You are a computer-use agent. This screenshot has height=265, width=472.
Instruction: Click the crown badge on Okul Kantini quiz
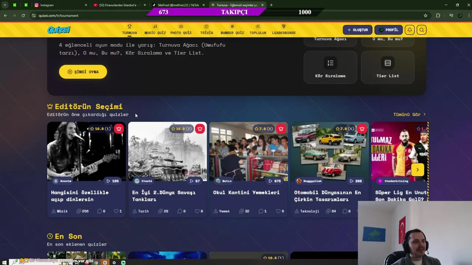(x=281, y=129)
